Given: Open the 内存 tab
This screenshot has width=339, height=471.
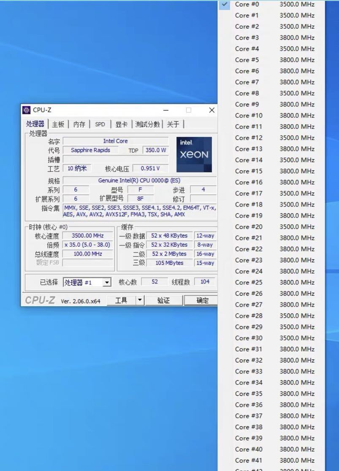Looking at the screenshot, I should (79, 124).
